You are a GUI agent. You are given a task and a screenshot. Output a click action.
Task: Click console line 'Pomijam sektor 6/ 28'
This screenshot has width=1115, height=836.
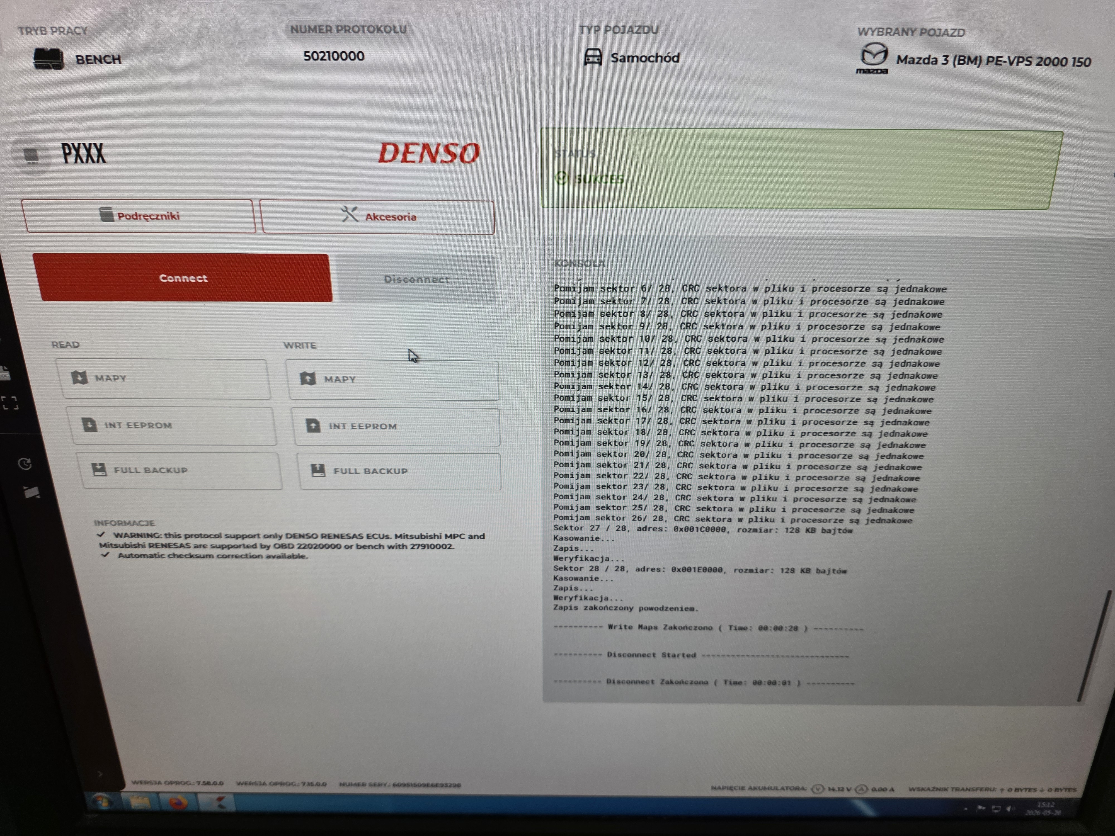pos(750,289)
